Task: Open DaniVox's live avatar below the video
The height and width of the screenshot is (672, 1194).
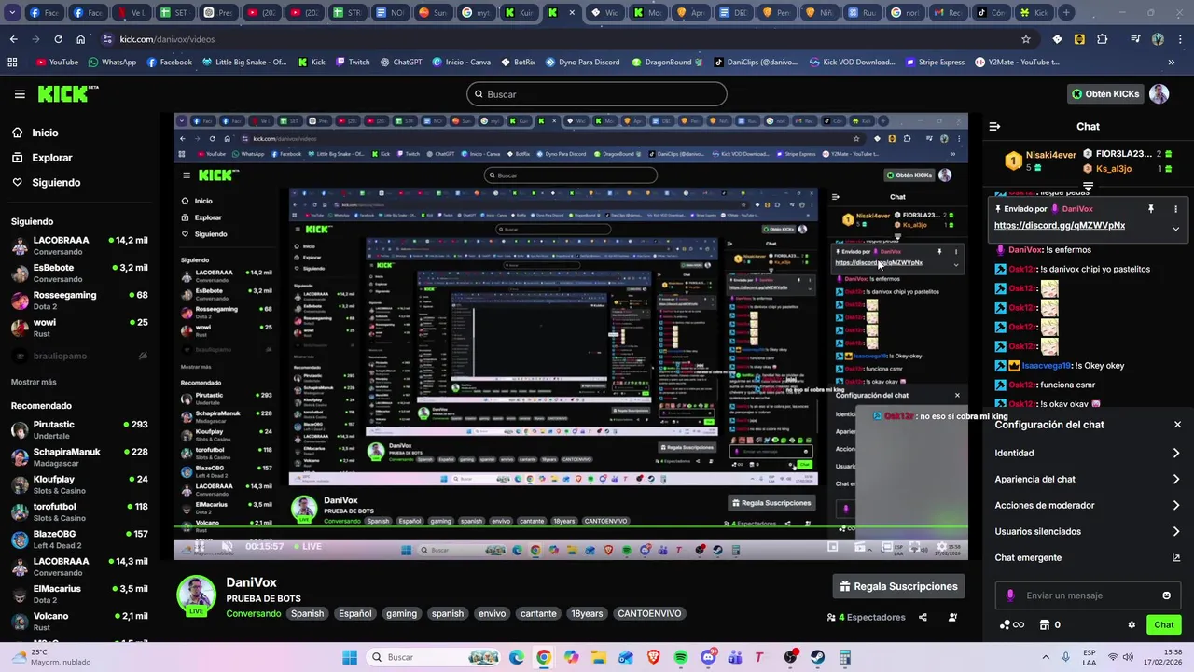Action: click(197, 595)
